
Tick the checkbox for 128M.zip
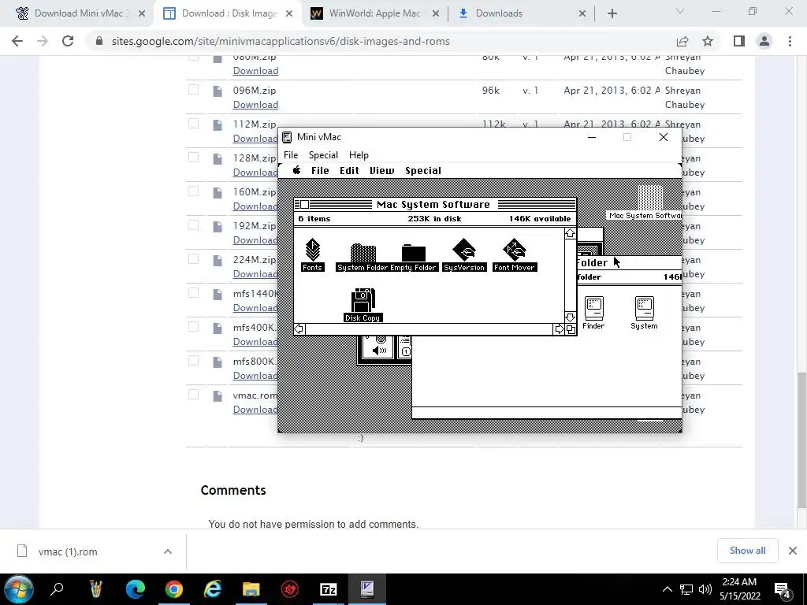click(194, 158)
